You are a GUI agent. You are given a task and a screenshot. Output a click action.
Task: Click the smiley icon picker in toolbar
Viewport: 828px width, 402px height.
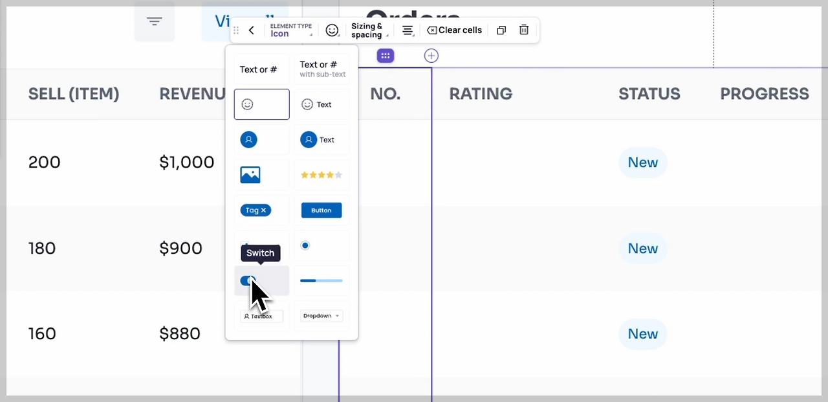(x=332, y=30)
